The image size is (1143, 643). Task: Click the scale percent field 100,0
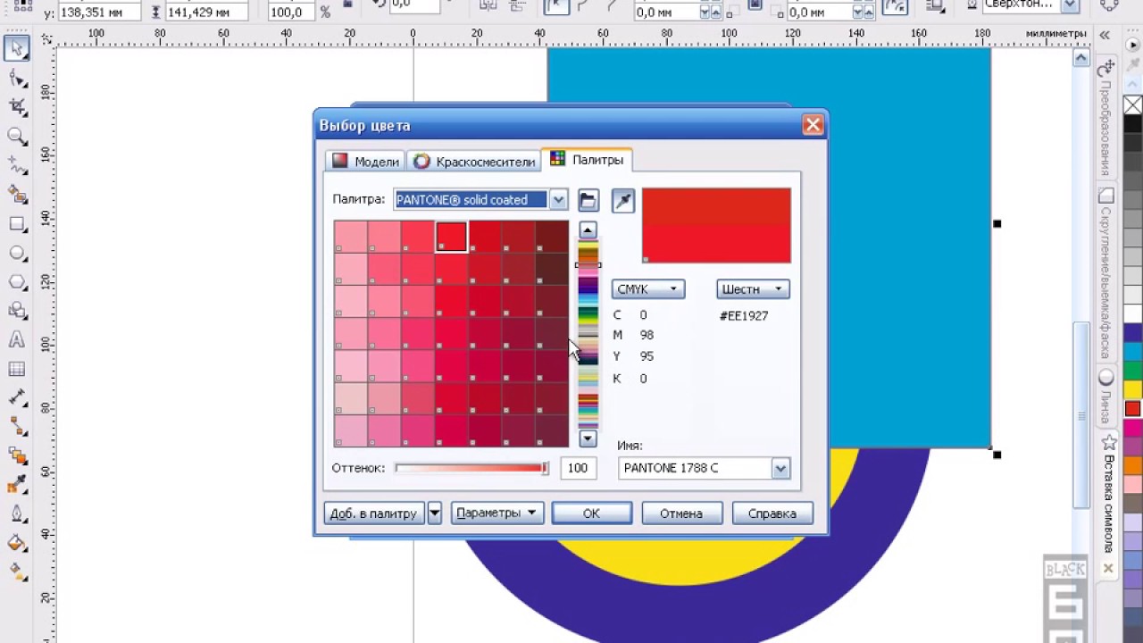coord(290,13)
